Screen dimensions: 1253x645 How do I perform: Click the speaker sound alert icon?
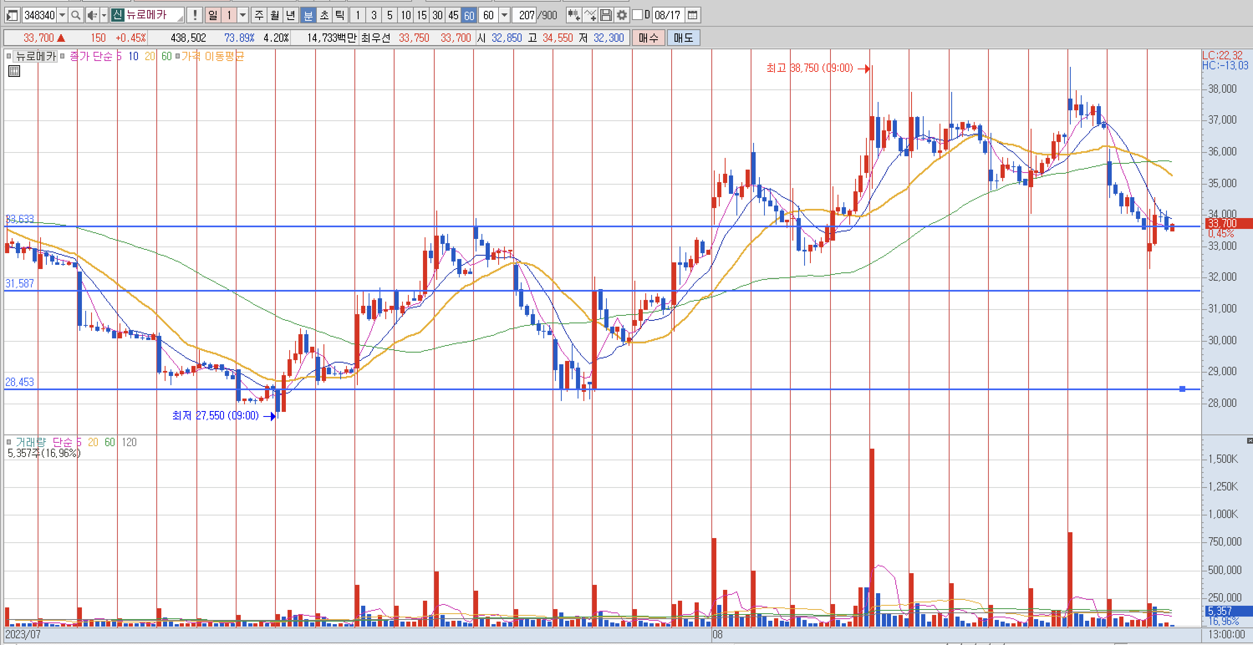click(x=92, y=15)
